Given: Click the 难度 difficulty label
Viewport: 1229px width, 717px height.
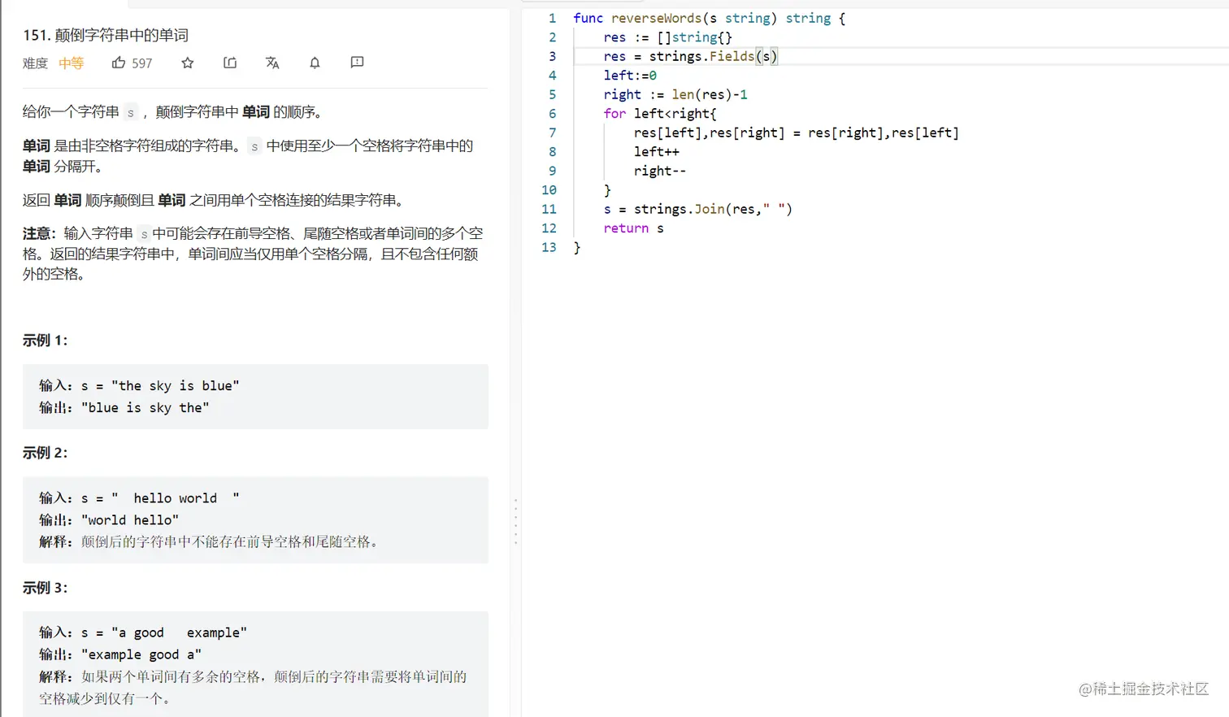Looking at the screenshot, I should click(35, 63).
